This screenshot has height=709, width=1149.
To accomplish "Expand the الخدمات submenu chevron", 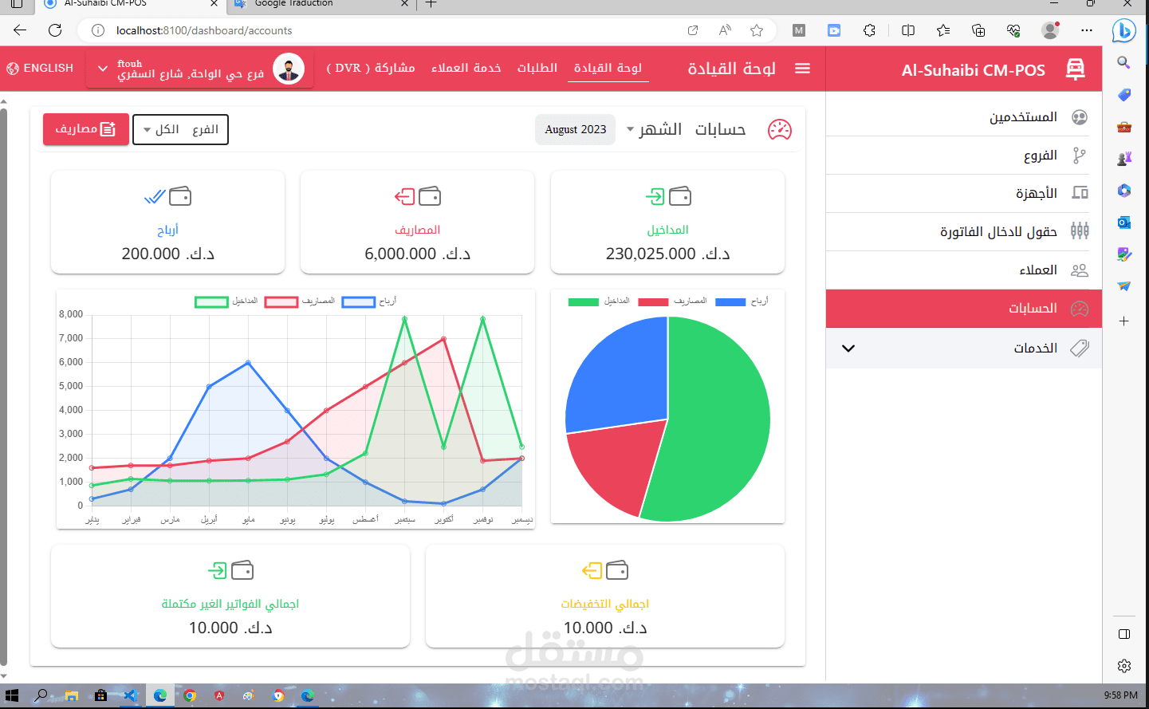I will pyautogui.click(x=848, y=349).
